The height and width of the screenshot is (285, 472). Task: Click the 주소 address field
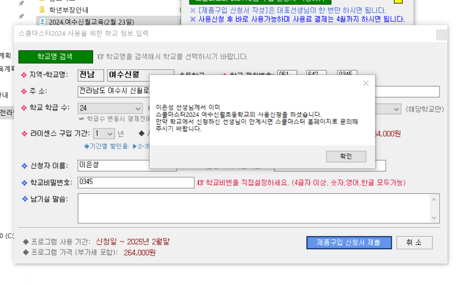tap(113, 92)
